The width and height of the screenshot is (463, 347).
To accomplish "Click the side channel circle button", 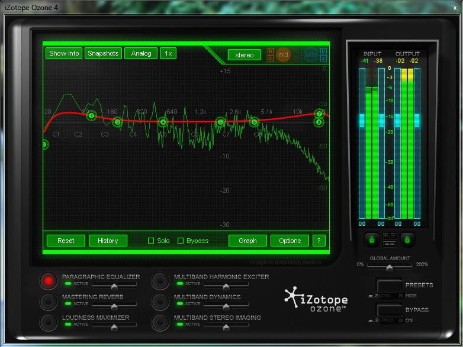I will [x=311, y=54].
